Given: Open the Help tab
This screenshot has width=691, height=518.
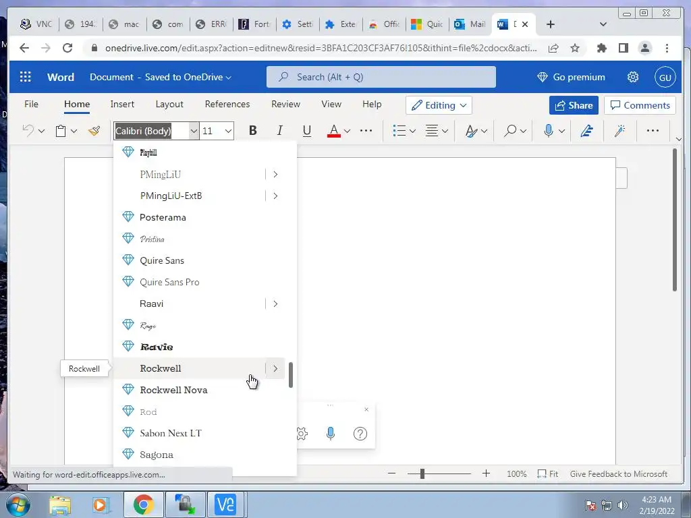Looking at the screenshot, I should [x=372, y=104].
